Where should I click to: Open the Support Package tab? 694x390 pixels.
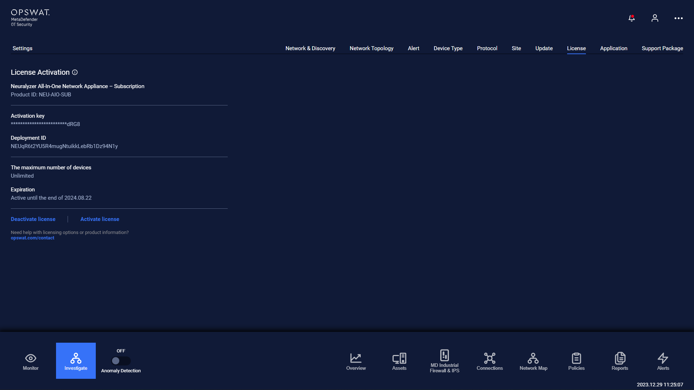coord(662,48)
